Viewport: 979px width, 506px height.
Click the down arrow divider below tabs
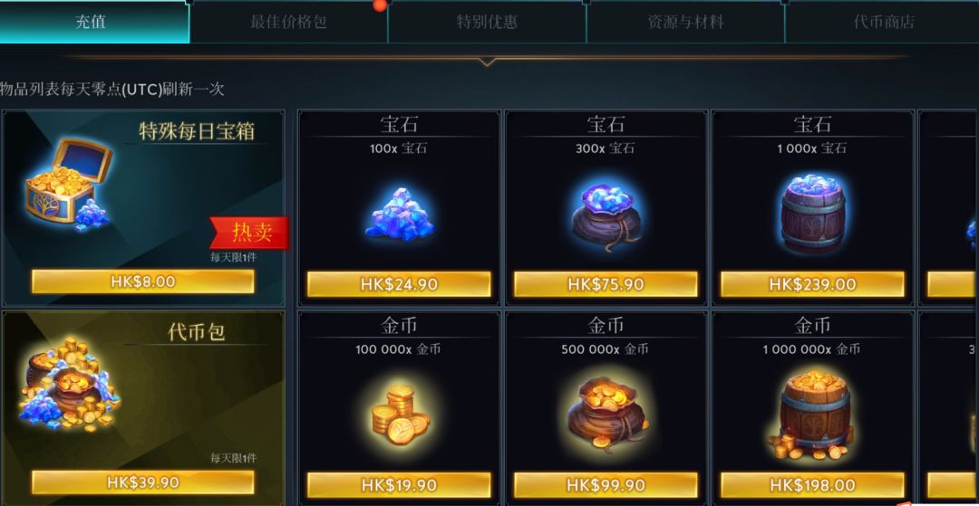pyautogui.click(x=488, y=60)
